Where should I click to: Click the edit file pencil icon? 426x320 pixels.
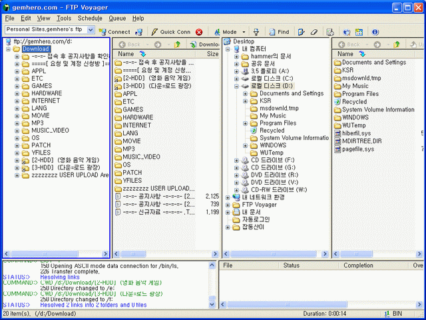coord(301,32)
